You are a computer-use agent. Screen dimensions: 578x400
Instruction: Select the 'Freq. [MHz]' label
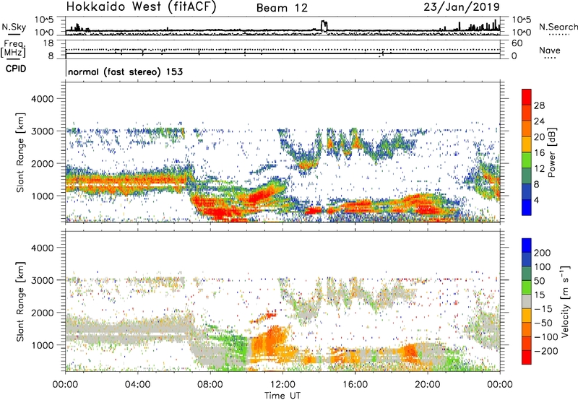pos(13,49)
